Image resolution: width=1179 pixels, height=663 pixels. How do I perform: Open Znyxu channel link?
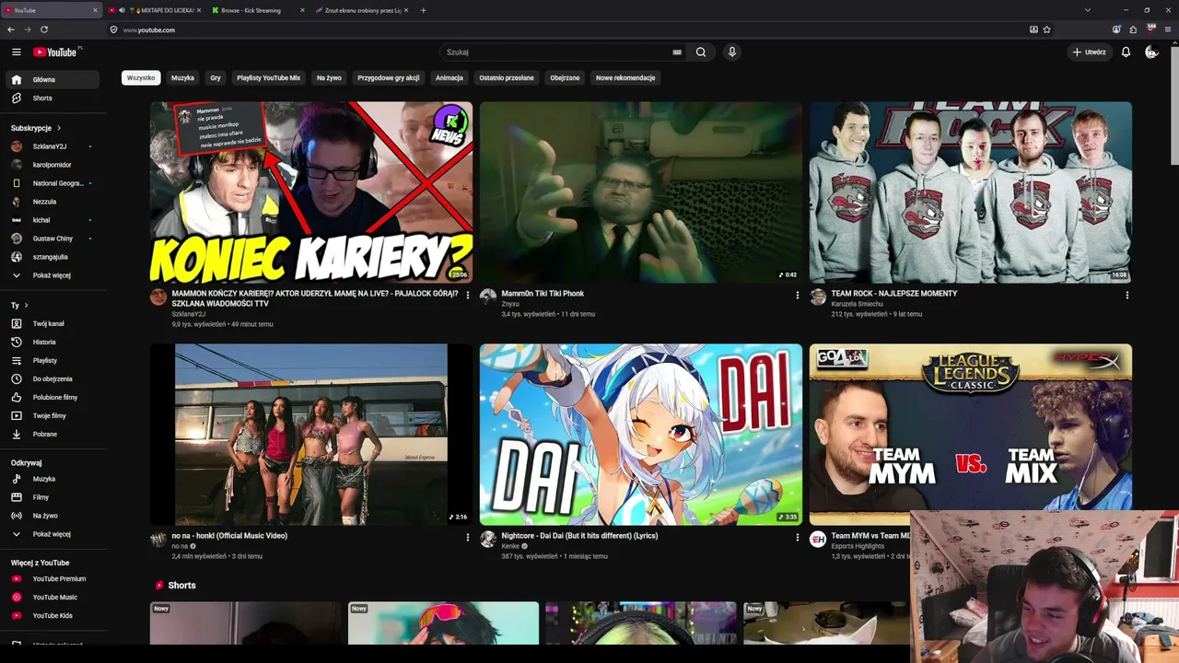tap(510, 304)
